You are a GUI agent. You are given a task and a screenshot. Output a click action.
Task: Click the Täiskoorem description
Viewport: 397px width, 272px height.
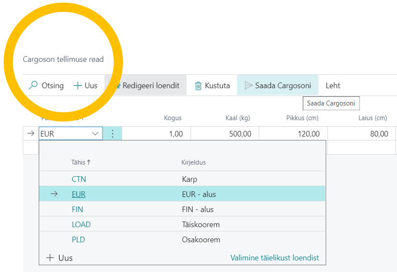[200, 225]
